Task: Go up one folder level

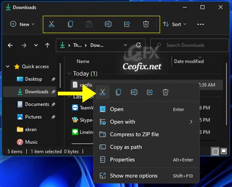Action: [x=47, y=45]
